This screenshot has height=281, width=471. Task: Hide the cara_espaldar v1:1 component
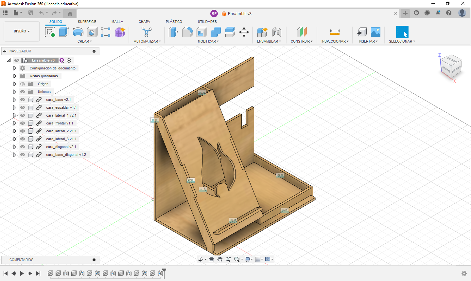tap(23, 107)
